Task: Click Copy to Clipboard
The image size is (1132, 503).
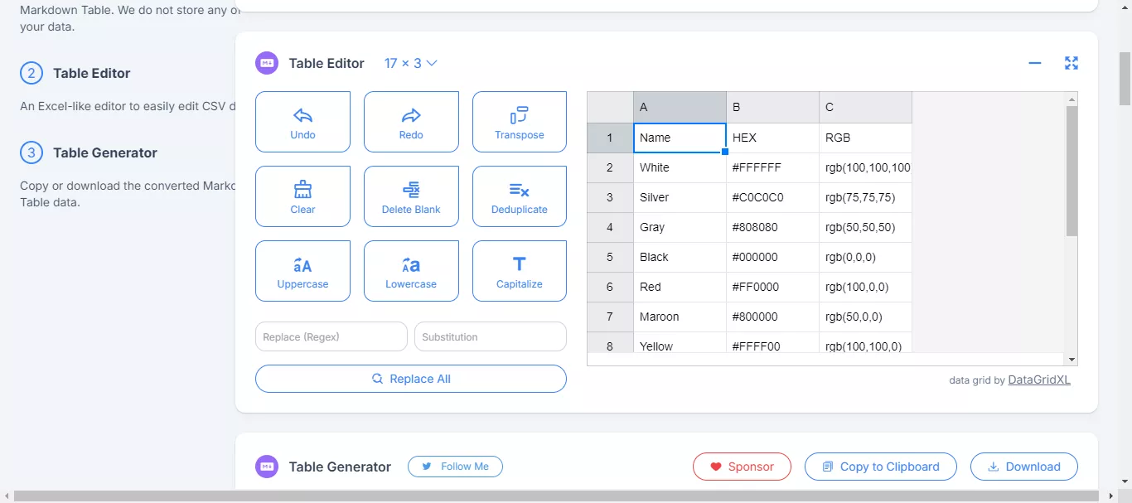Action: coord(880,467)
